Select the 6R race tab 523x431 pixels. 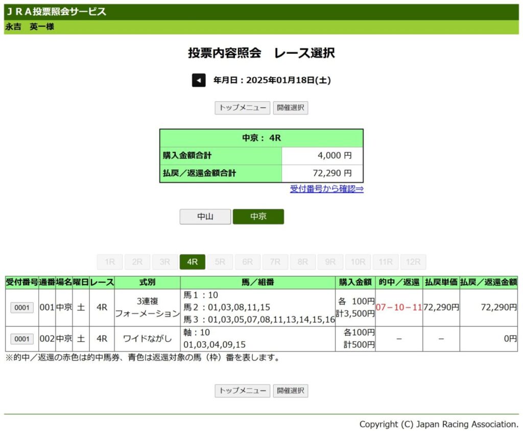click(248, 262)
